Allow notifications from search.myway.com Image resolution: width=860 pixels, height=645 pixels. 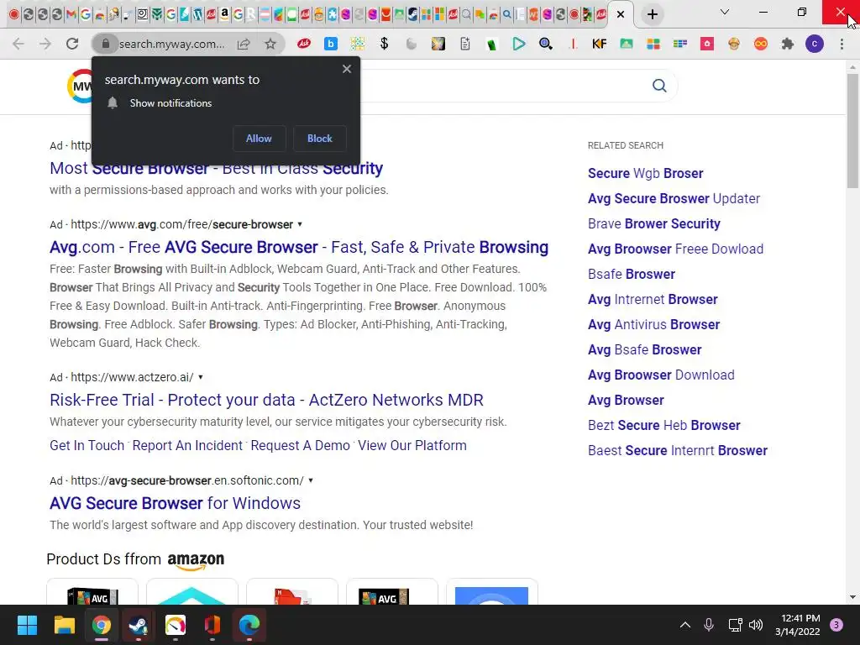click(259, 139)
